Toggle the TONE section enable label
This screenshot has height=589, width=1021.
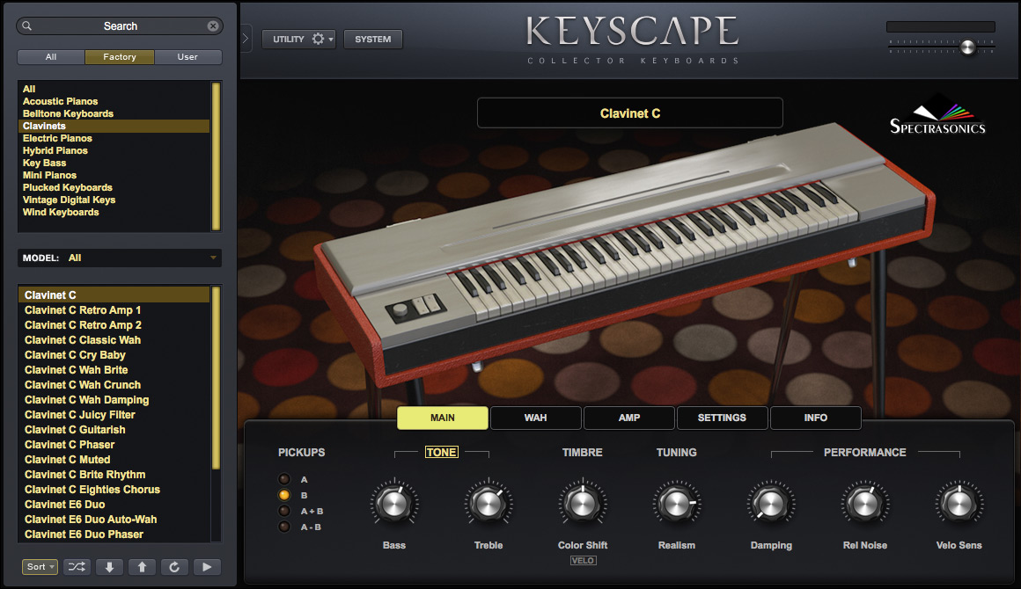point(442,452)
